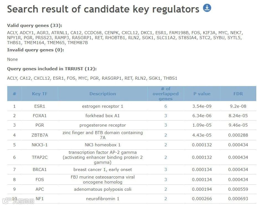This screenshot has height=206, width=261.
Task: Sort by '# of overlapped genes' header
Action: click(x=166, y=94)
